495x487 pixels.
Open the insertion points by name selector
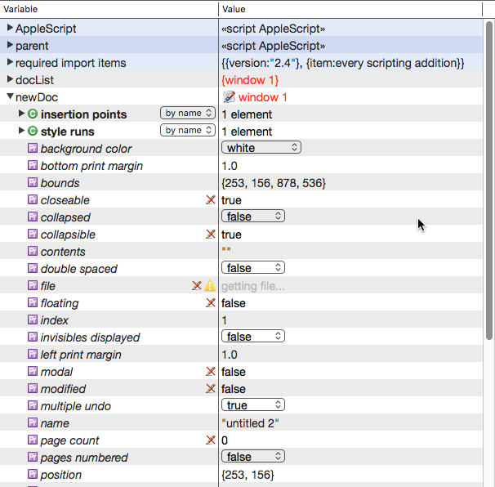coord(187,114)
